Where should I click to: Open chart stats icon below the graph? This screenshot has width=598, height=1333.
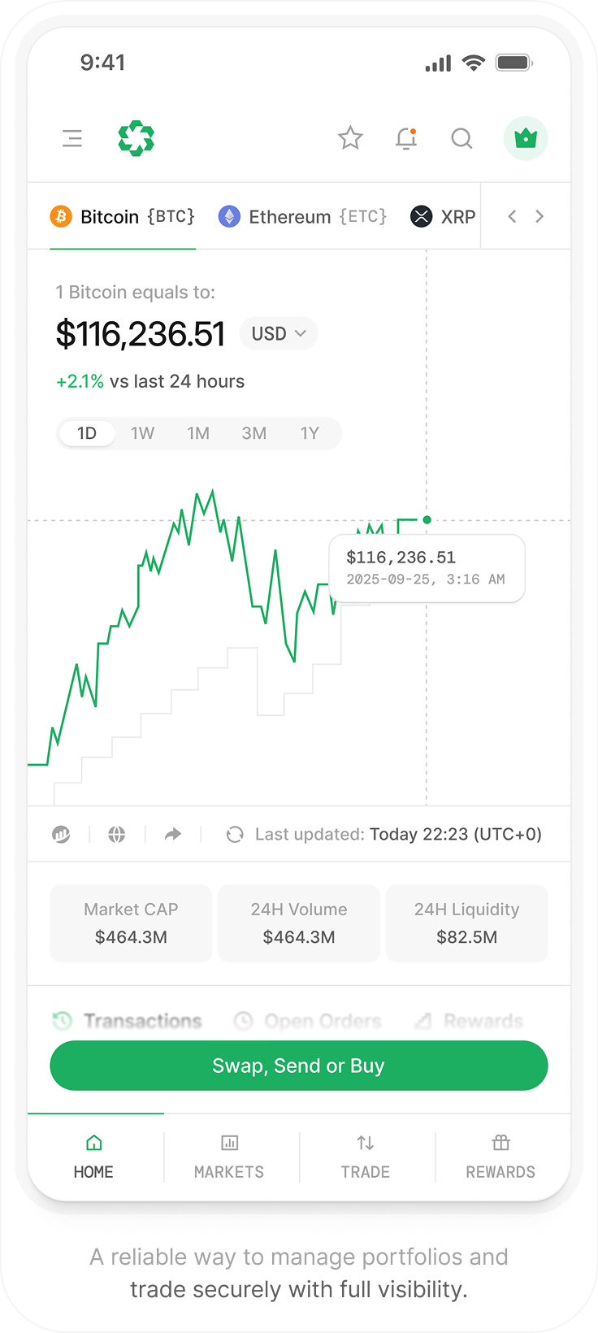click(61, 834)
